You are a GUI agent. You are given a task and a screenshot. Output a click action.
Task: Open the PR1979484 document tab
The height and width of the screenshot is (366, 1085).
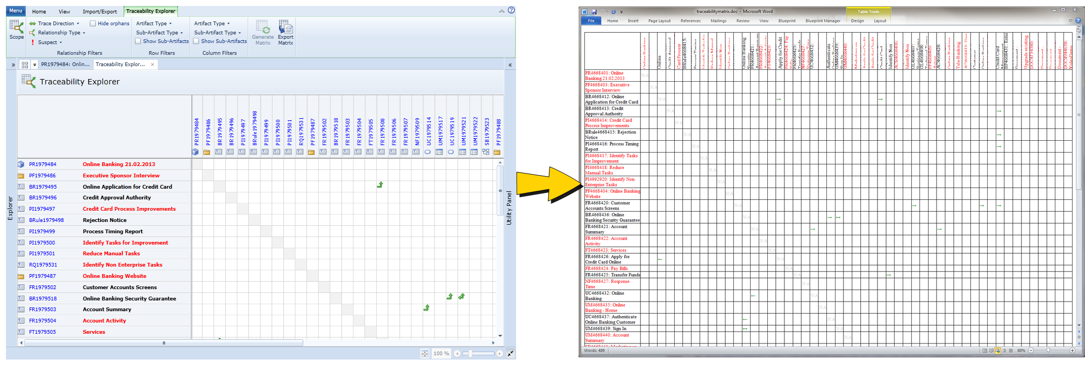[65, 64]
